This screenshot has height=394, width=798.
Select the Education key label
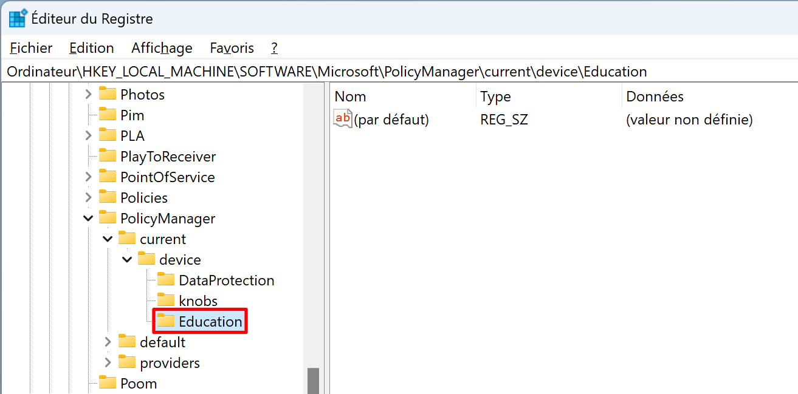pos(210,321)
